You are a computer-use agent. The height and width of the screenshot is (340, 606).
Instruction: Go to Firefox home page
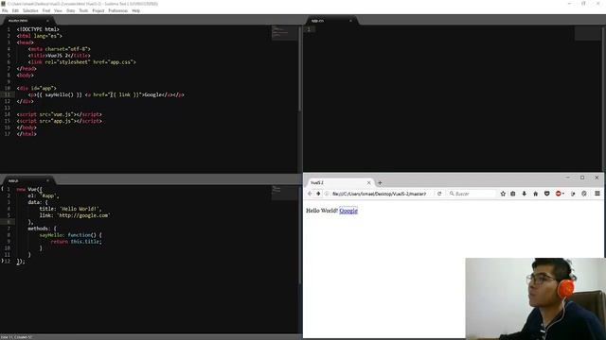535,194
